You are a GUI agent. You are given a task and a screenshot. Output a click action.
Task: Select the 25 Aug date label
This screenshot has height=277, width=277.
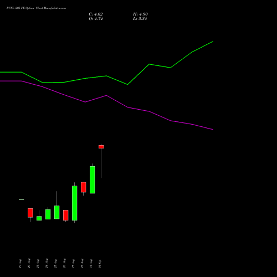(x=55, y=264)
